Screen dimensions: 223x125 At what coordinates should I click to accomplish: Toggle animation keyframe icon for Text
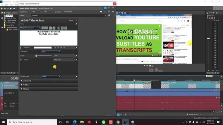(x=76, y=24)
